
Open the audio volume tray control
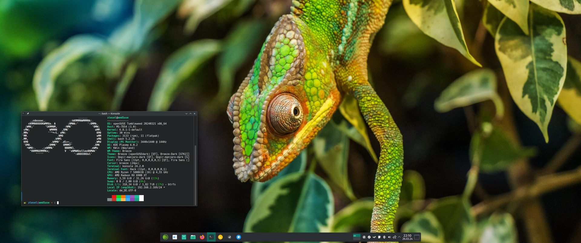[x=389, y=237]
